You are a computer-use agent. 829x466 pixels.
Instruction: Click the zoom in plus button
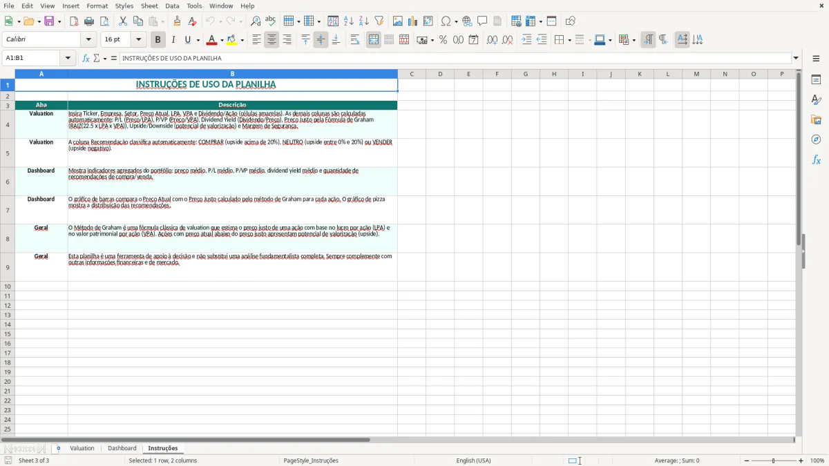(801, 460)
